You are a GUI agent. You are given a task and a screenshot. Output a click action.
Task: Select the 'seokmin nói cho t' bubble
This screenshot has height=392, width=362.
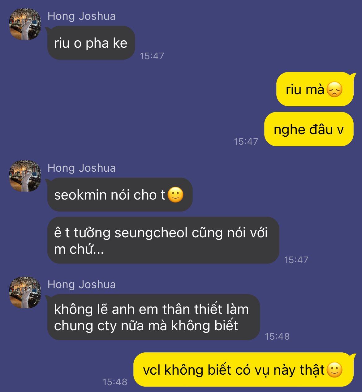120,195
